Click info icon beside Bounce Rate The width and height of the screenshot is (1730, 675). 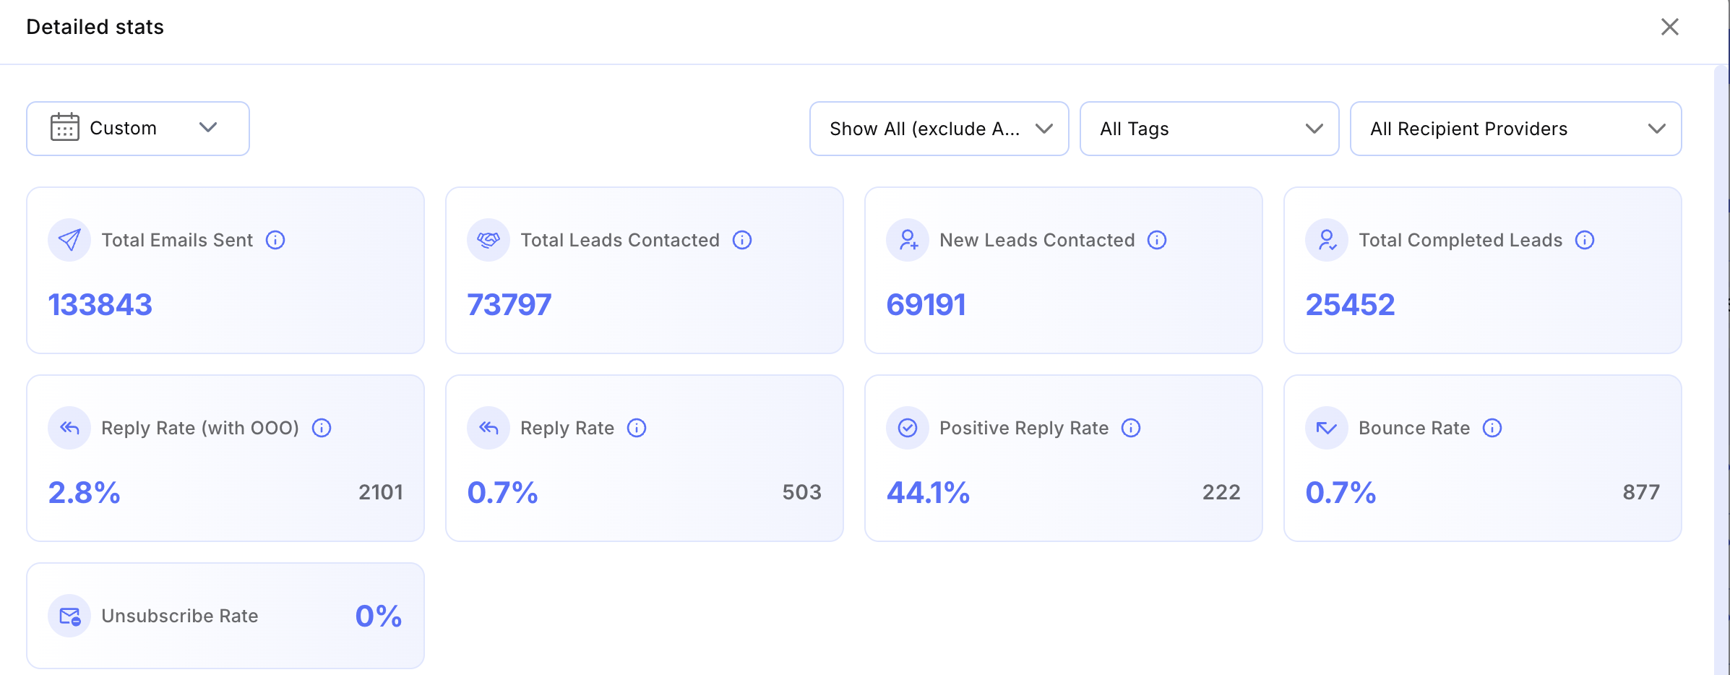point(1492,428)
